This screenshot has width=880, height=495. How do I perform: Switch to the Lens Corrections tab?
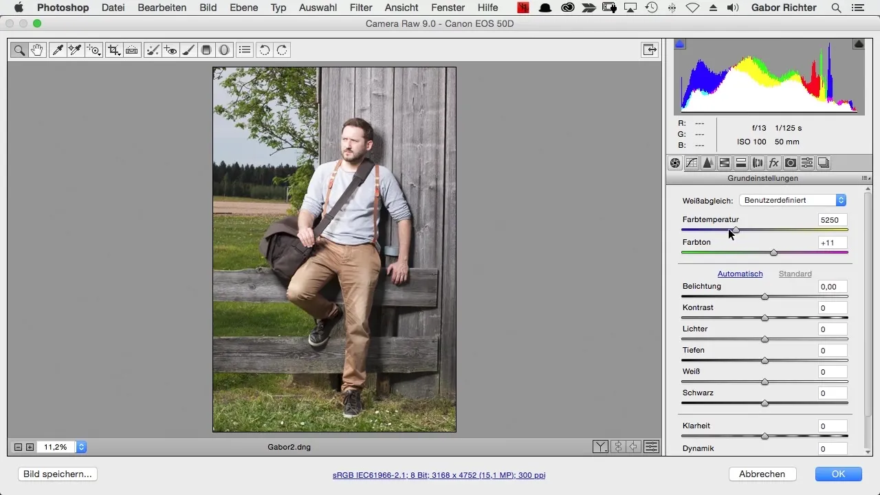point(758,163)
